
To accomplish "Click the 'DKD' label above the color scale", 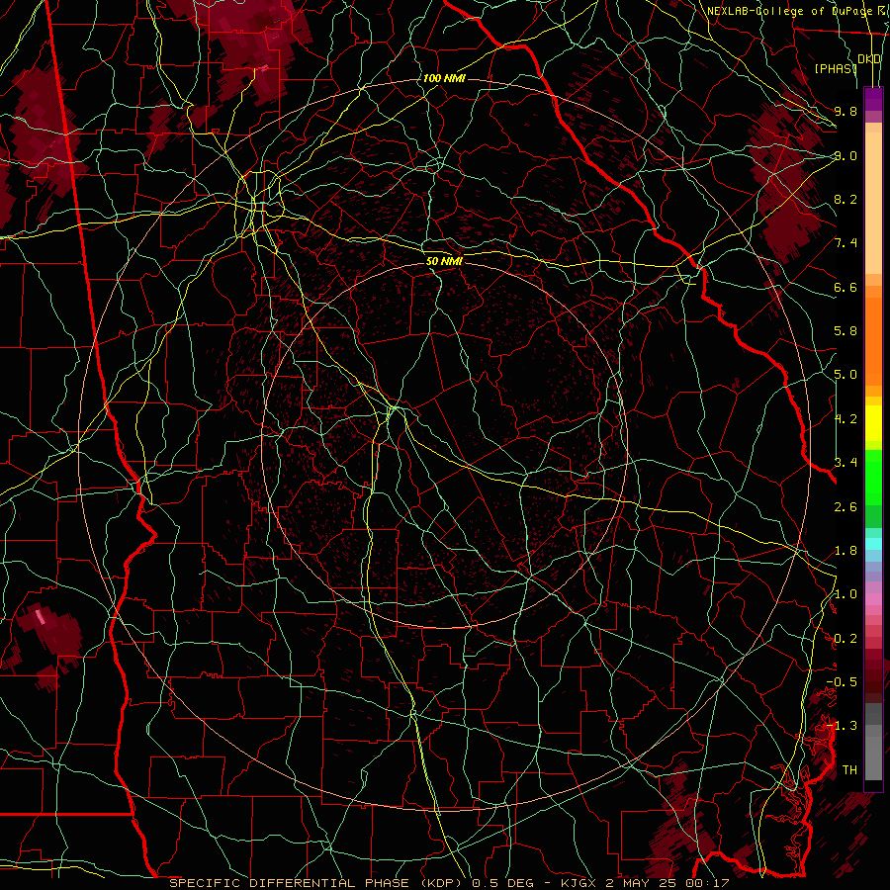I will pos(869,59).
